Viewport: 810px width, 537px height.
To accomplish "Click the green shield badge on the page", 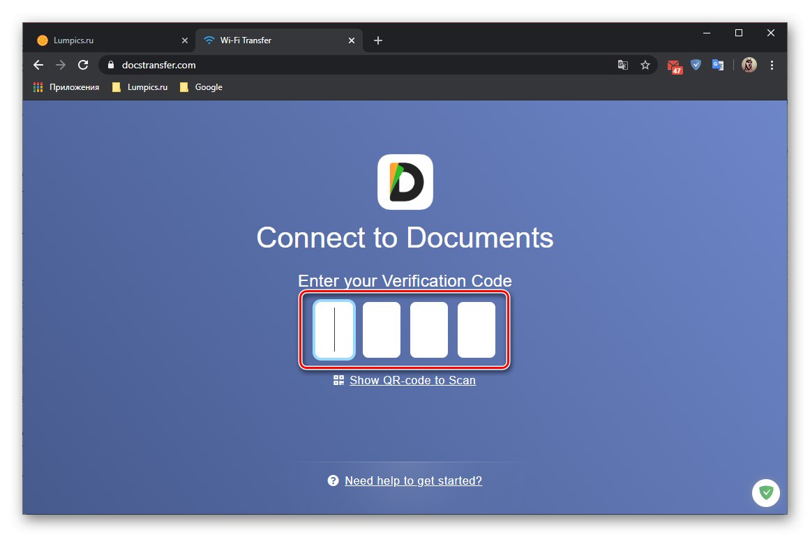I will pyautogui.click(x=765, y=492).
